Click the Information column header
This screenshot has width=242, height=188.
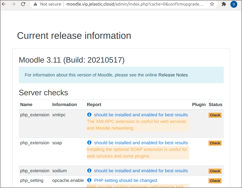tap(64, 105)
